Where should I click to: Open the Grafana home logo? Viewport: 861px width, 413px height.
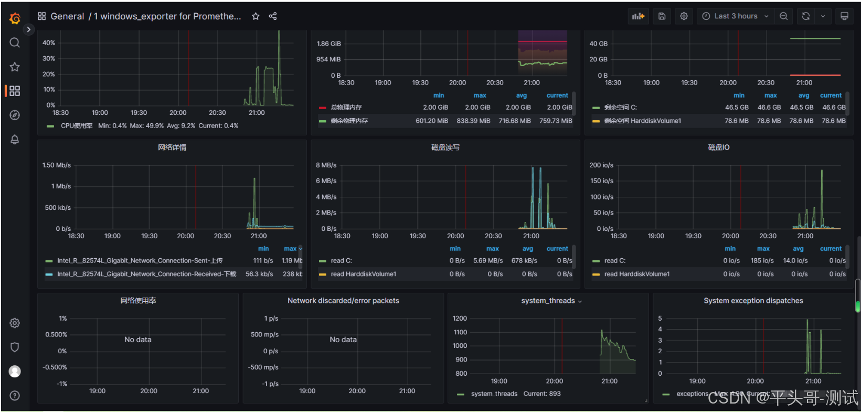[15, 18]
